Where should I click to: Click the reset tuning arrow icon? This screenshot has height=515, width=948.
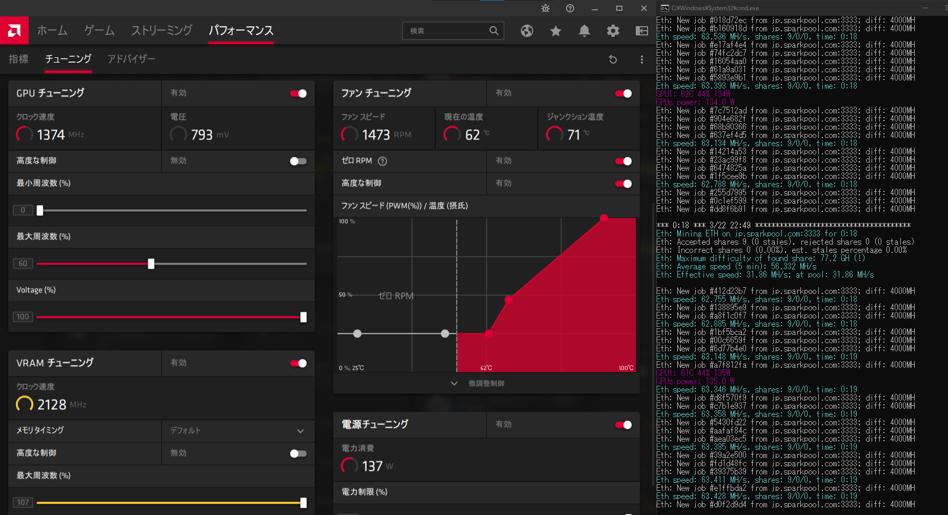tap(613, 60)
